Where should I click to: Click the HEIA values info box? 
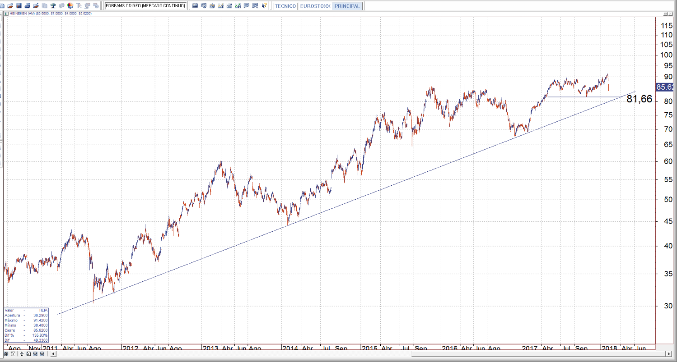coord(26,325)
